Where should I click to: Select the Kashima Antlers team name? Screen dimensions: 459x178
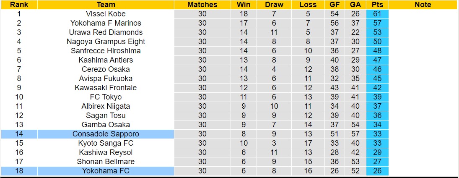tap(106, 60)
